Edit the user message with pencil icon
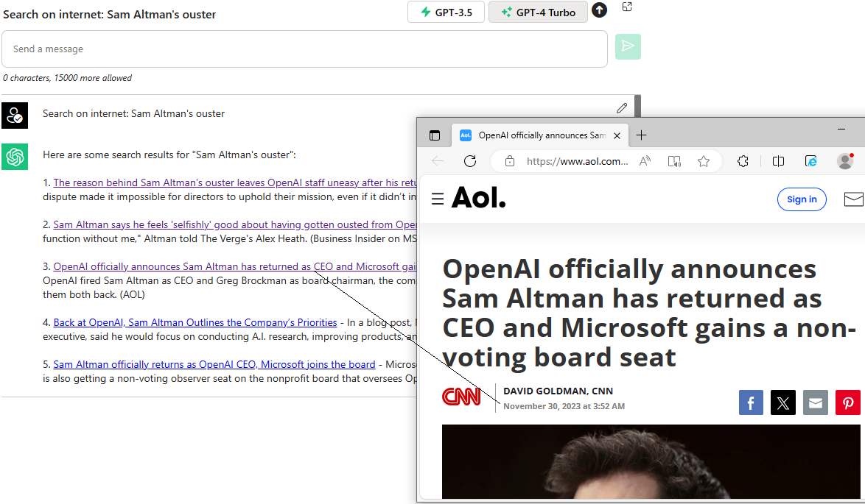This screenshot has height=504, width=865. coord(622,108)
